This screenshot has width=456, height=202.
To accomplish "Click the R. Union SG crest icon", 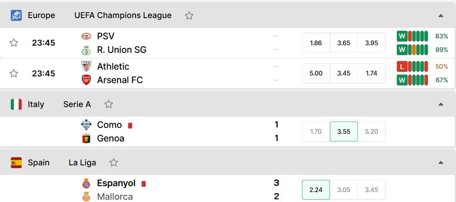I will tap(86, 50).
